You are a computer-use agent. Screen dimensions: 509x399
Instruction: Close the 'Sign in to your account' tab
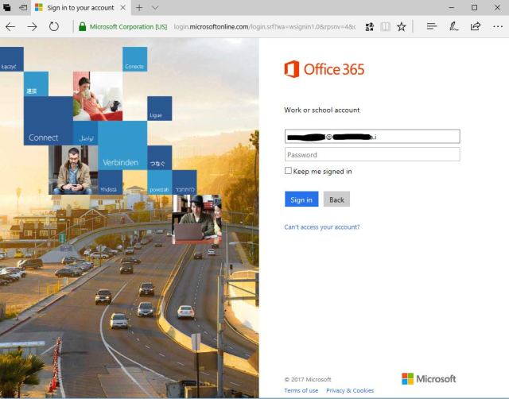coord(123,7)
